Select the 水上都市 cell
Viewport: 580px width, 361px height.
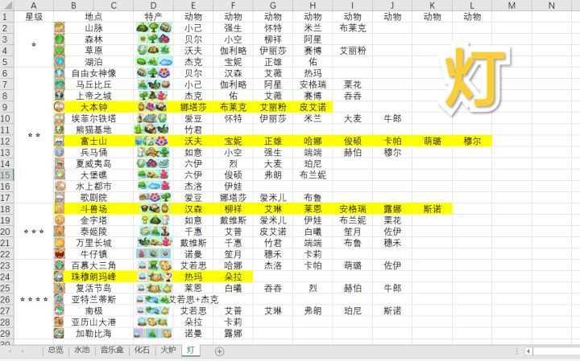click(93, 187)
